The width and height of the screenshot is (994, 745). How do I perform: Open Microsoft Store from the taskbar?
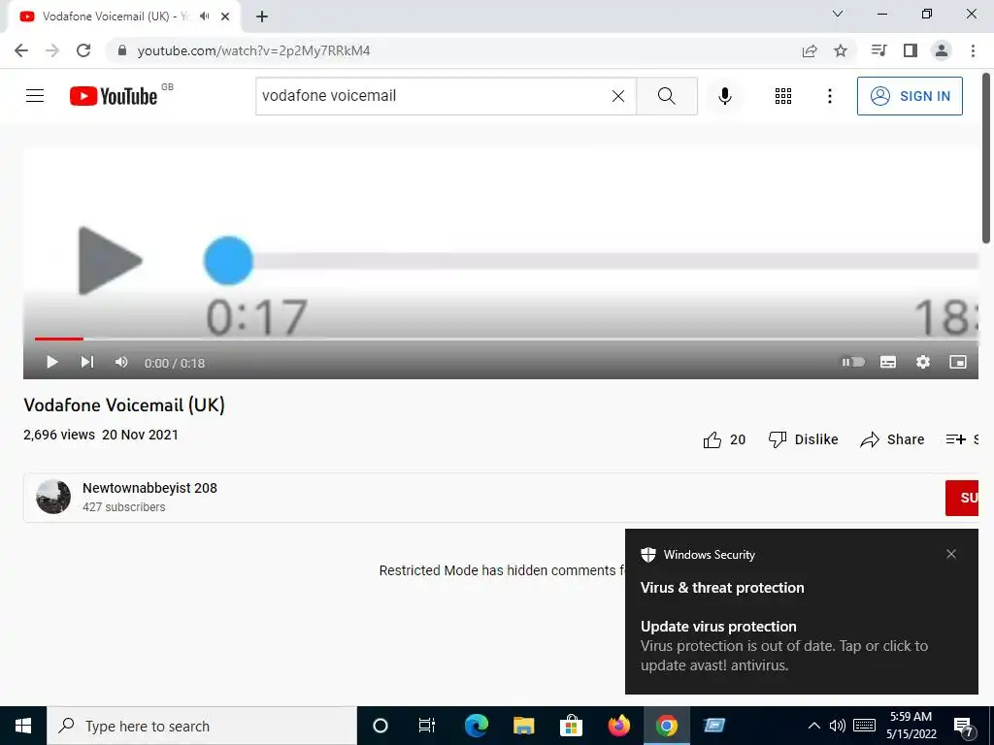click(x=571, y=726)
